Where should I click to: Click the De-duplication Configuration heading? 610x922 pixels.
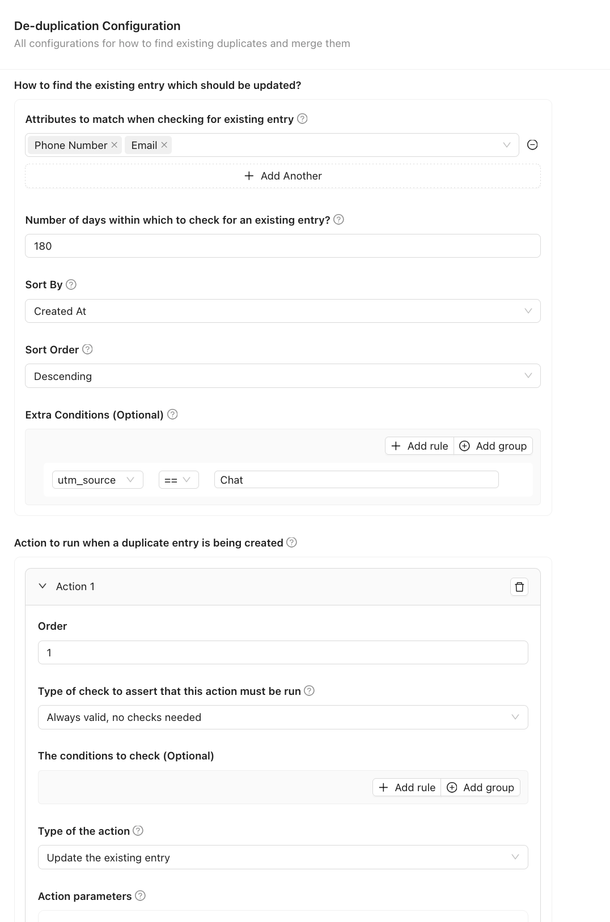click(x=97, y=25)
